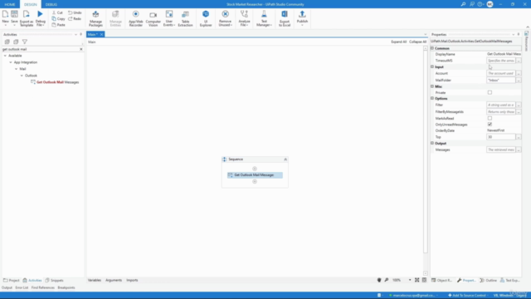Collapse the Output properties section

[x=432, y=143]
